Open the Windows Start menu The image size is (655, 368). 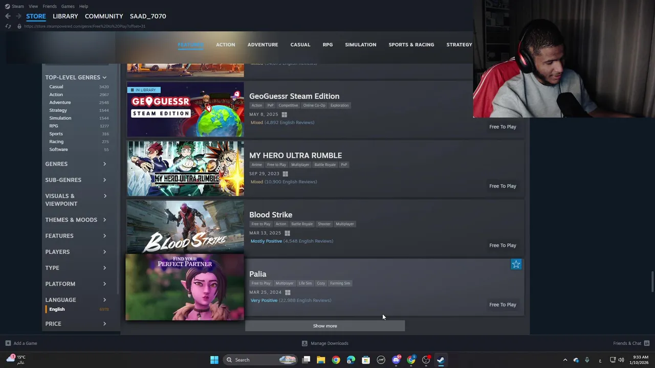(x=214, y=360)
